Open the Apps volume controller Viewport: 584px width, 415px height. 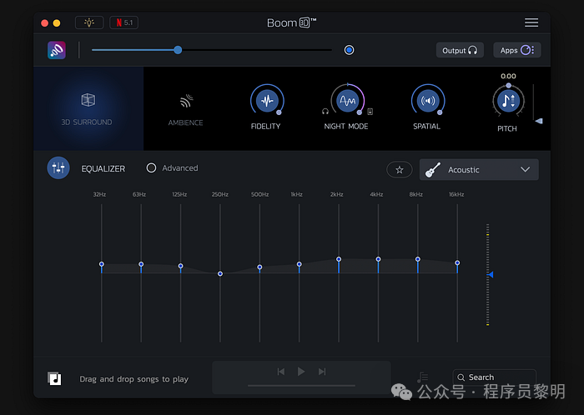[517, 50]
